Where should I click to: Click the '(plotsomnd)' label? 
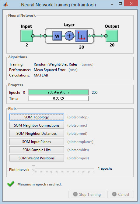[77, 134]
